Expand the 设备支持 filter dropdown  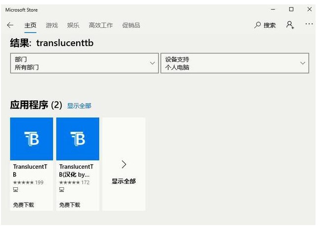(x=302, y=63)
